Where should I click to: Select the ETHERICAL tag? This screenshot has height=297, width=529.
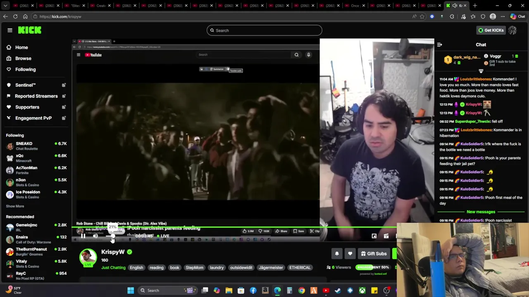[300, 268]
